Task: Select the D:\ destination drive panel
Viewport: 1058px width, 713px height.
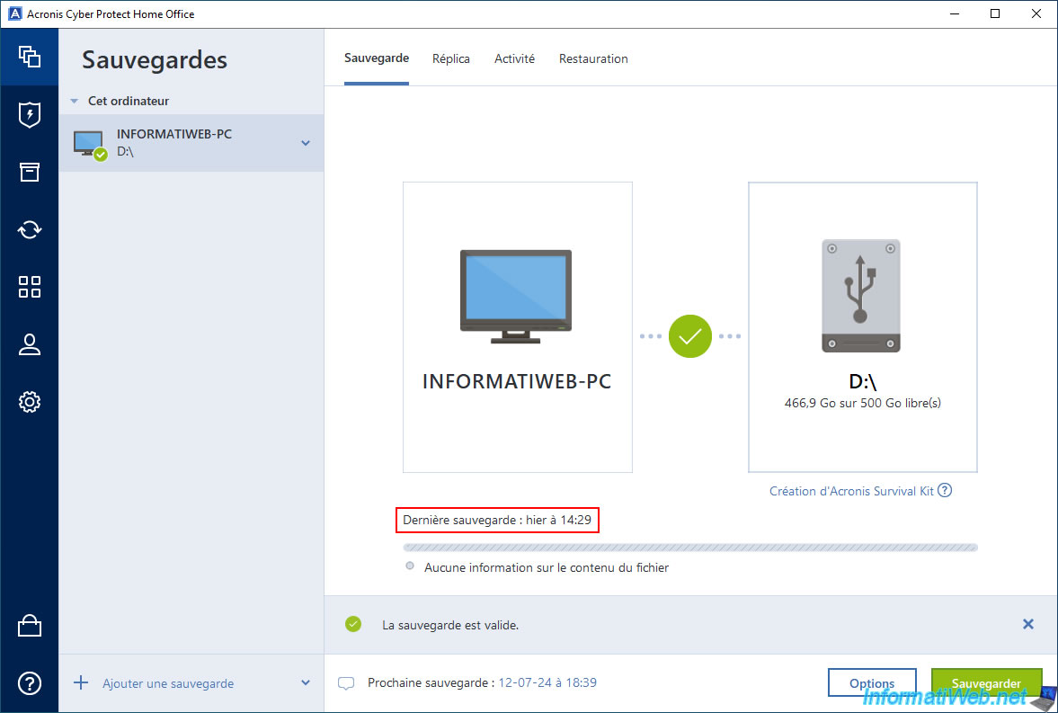Action: click(862, 327)
